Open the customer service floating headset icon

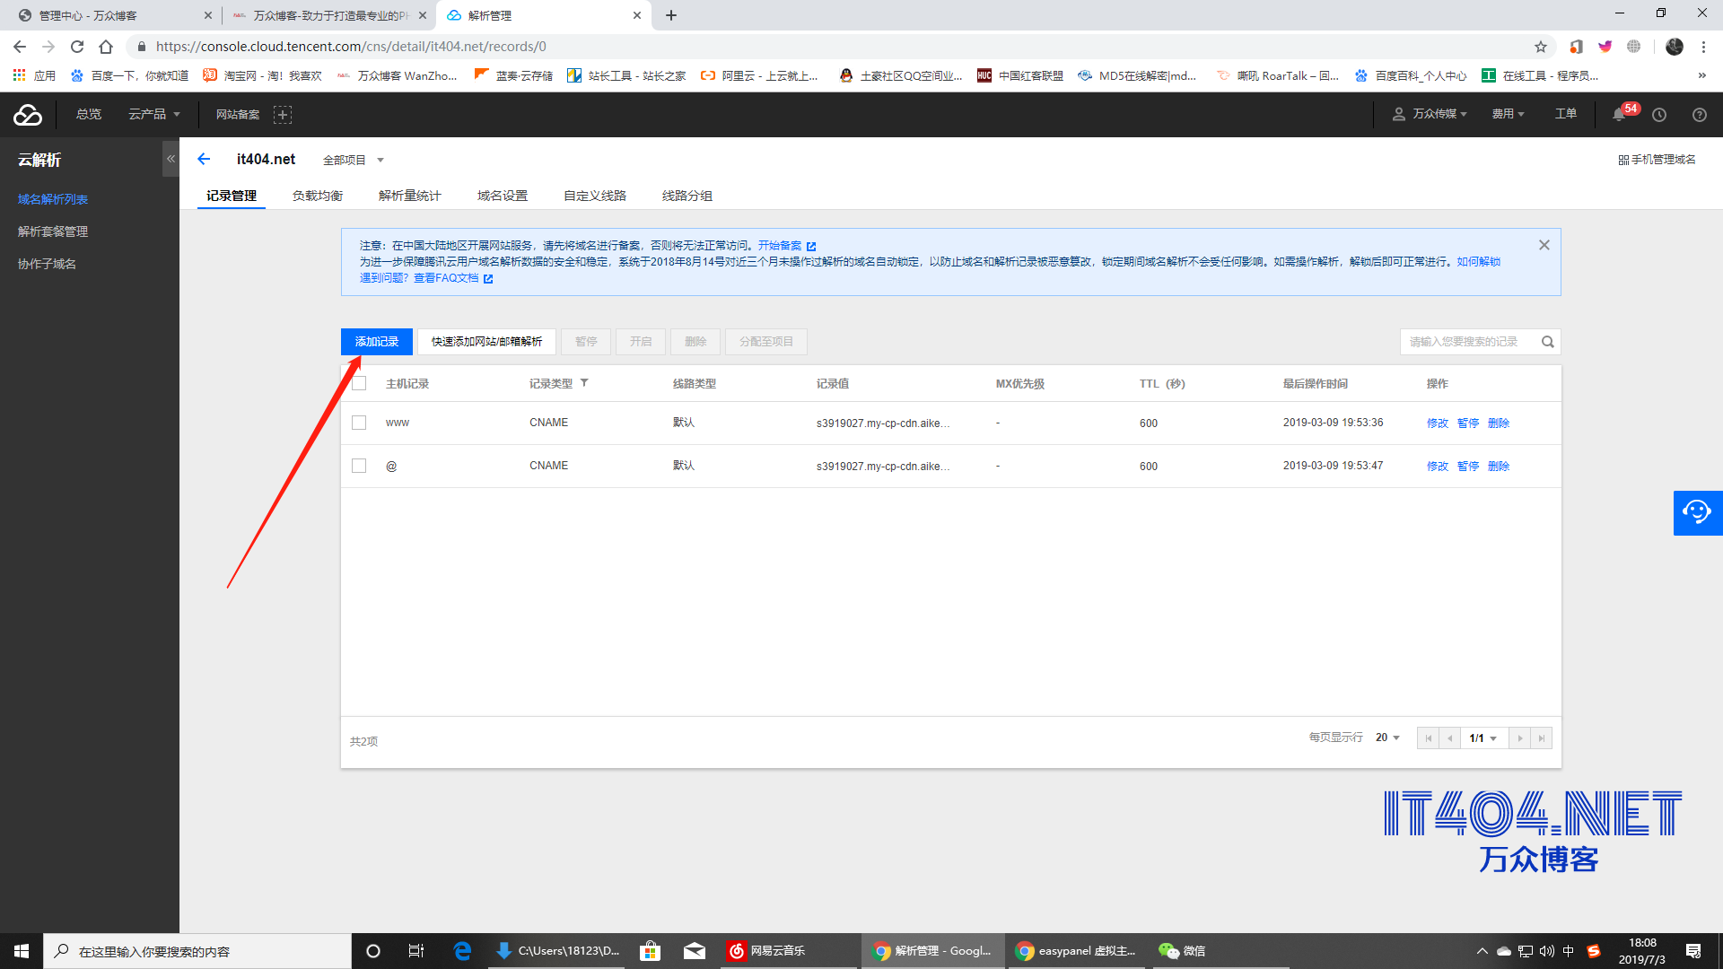(x=1698, y=513)
